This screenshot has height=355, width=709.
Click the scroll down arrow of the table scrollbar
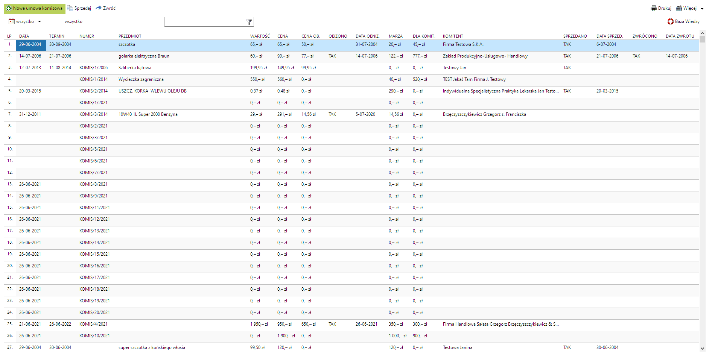[702, 349]
